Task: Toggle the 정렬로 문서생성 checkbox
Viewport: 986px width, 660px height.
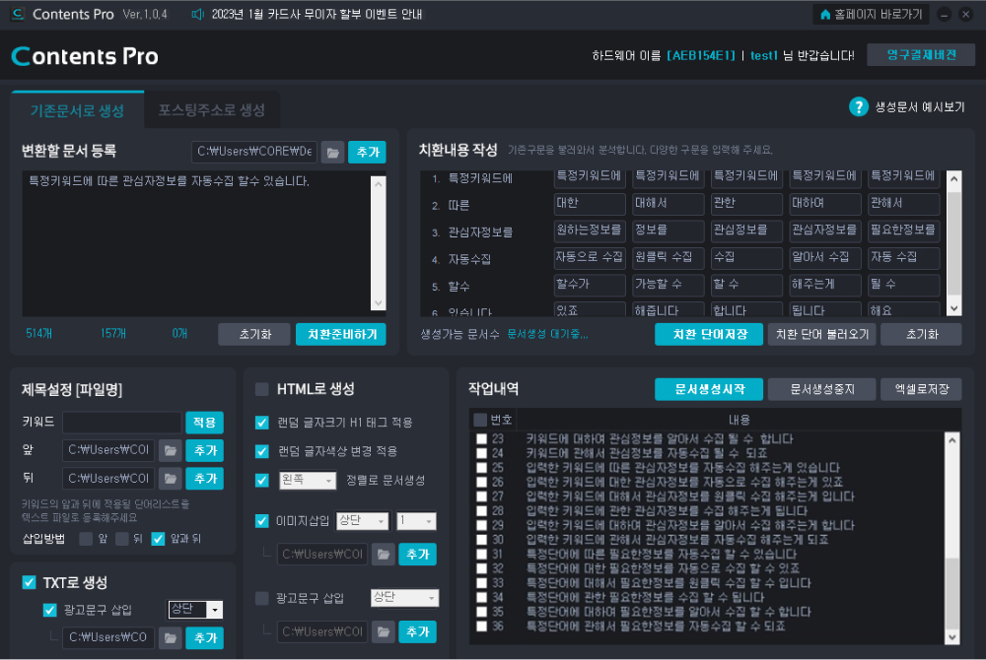Action: (x=261, y=481)
